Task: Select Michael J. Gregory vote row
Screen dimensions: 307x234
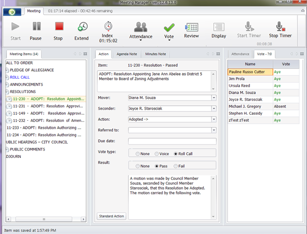Action: click(263, 106)
